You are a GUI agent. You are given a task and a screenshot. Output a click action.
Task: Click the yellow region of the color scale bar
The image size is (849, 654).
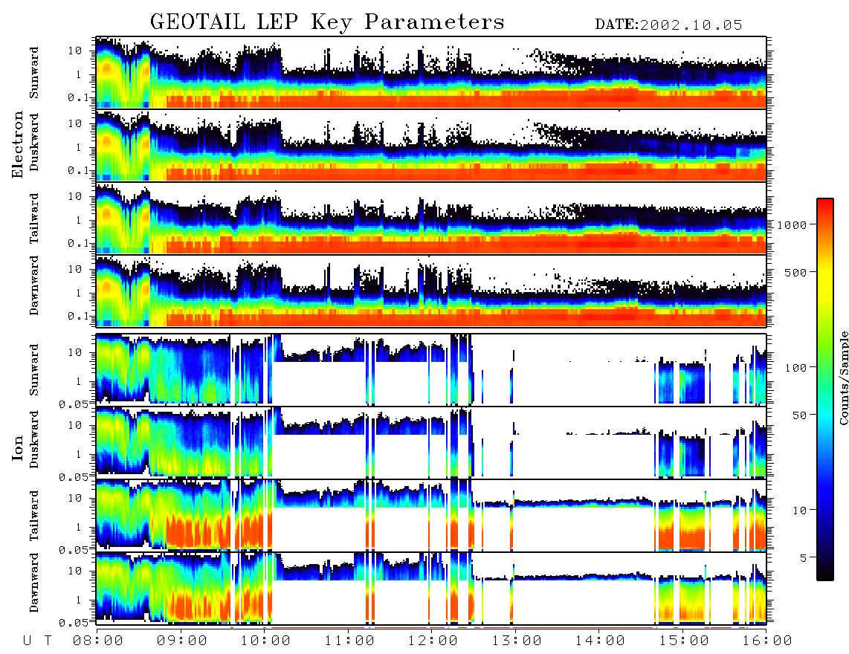point(825,282)
